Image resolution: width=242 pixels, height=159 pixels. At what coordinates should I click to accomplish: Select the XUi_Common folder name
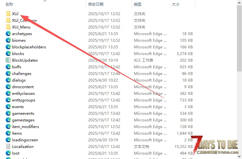tap(24, 21)
